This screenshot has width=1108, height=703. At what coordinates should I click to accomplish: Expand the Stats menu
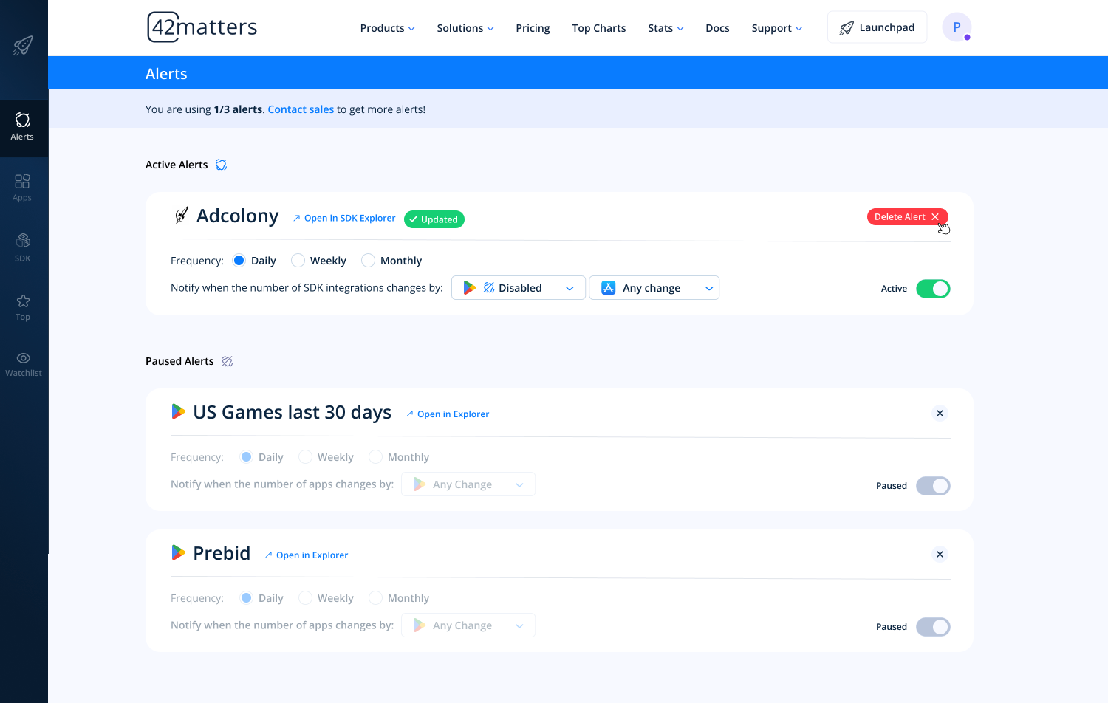(x=666, y=28)
